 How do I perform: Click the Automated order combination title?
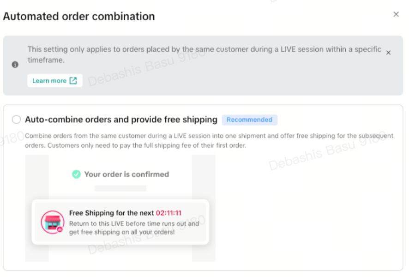click(x=79, y=17)
